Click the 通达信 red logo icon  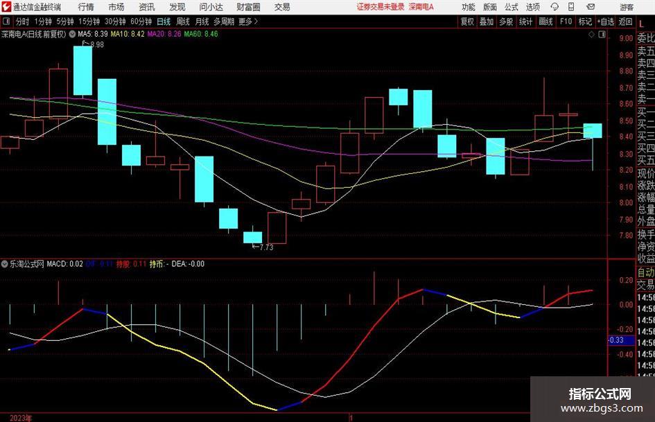[6, 7]
